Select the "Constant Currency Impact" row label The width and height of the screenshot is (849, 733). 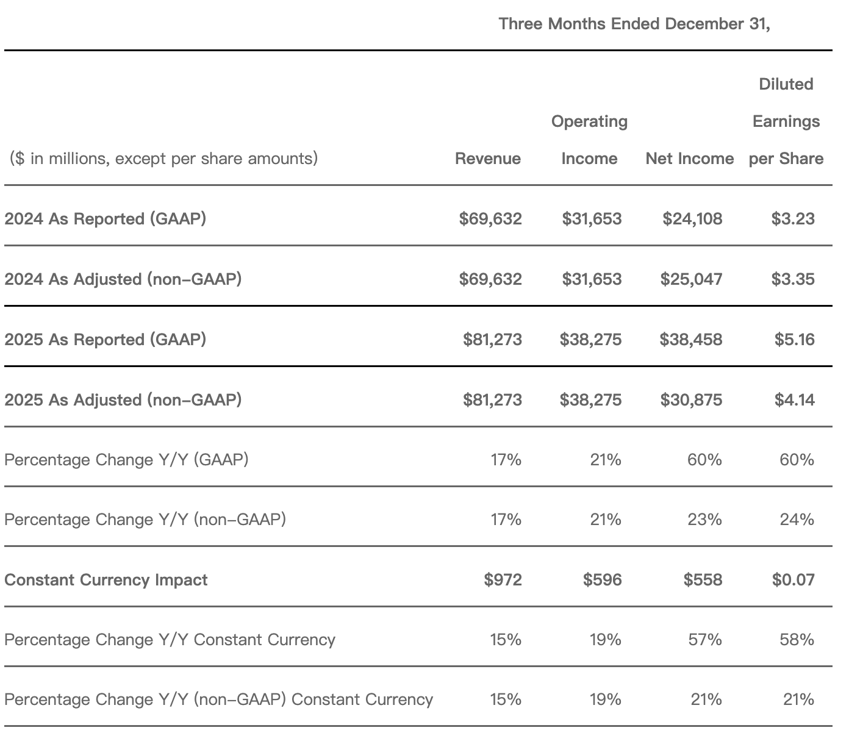click(x=106, y=579)
